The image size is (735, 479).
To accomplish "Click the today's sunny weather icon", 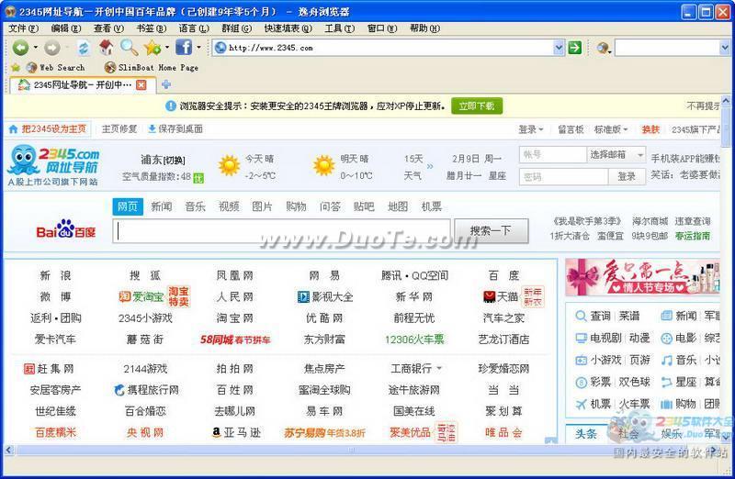I will click(x=229, y=165).
